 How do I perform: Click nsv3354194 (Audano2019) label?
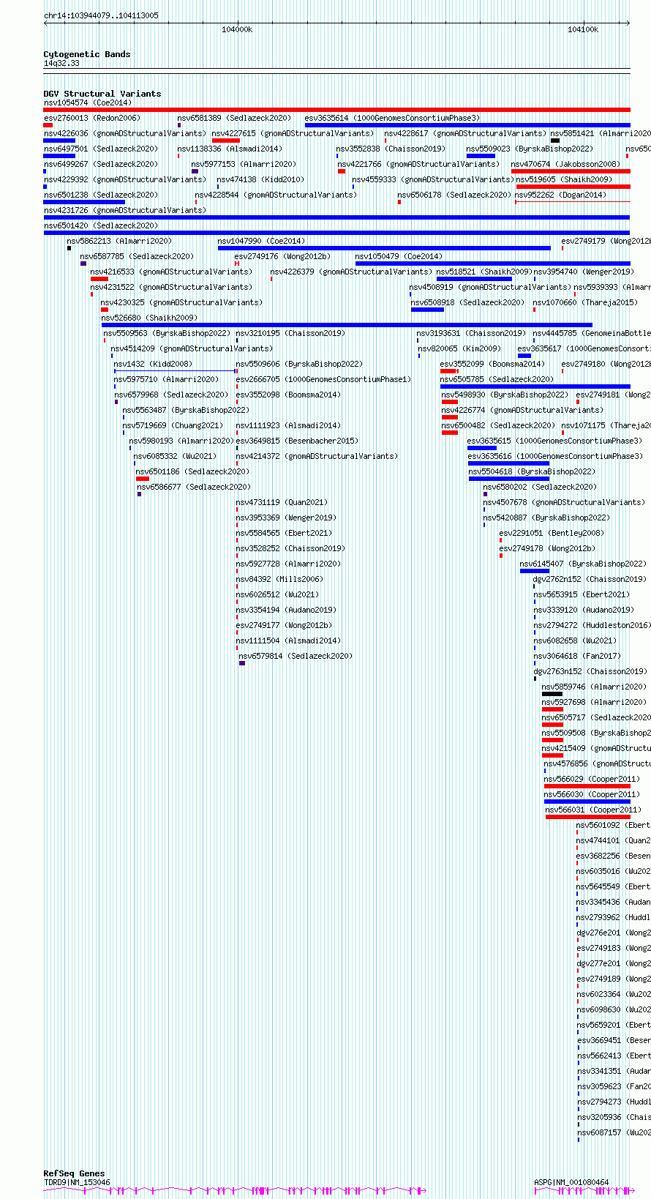point(285,610)
